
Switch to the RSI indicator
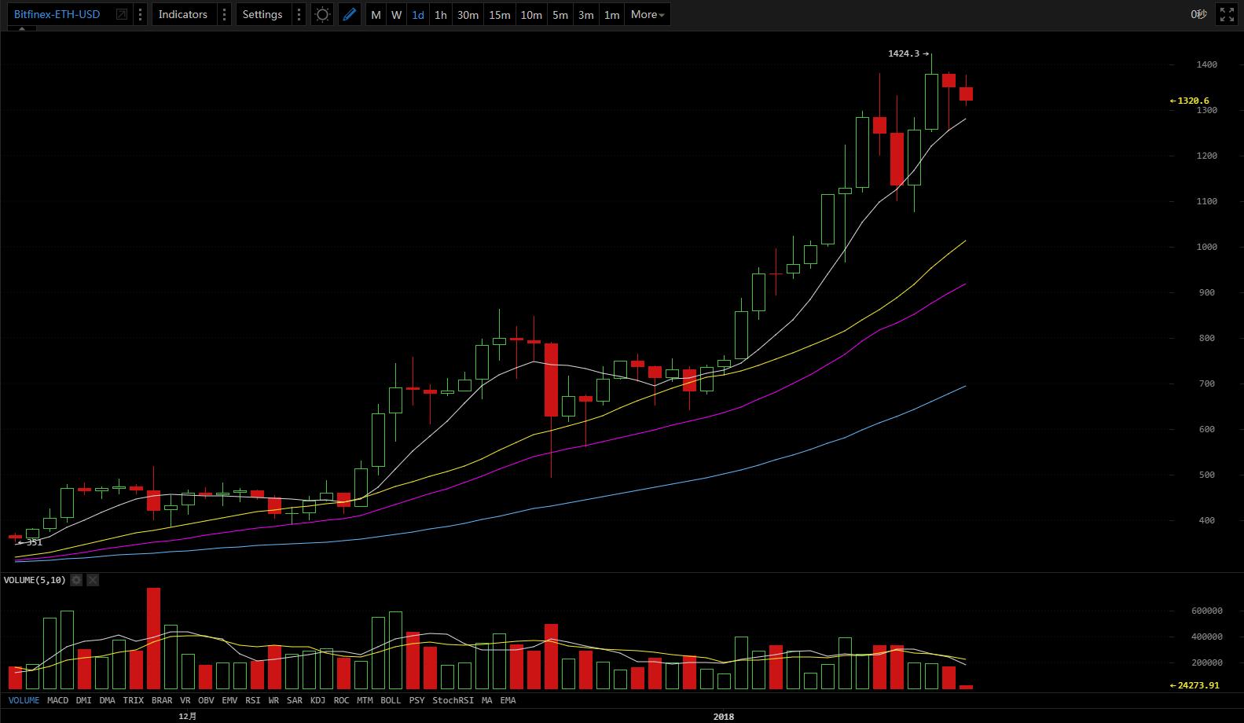click(x=252, y=700)
